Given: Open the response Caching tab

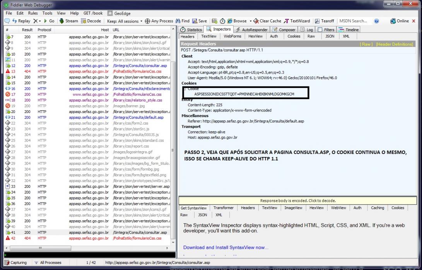Looking at the screenshot, I should [377, 208].
